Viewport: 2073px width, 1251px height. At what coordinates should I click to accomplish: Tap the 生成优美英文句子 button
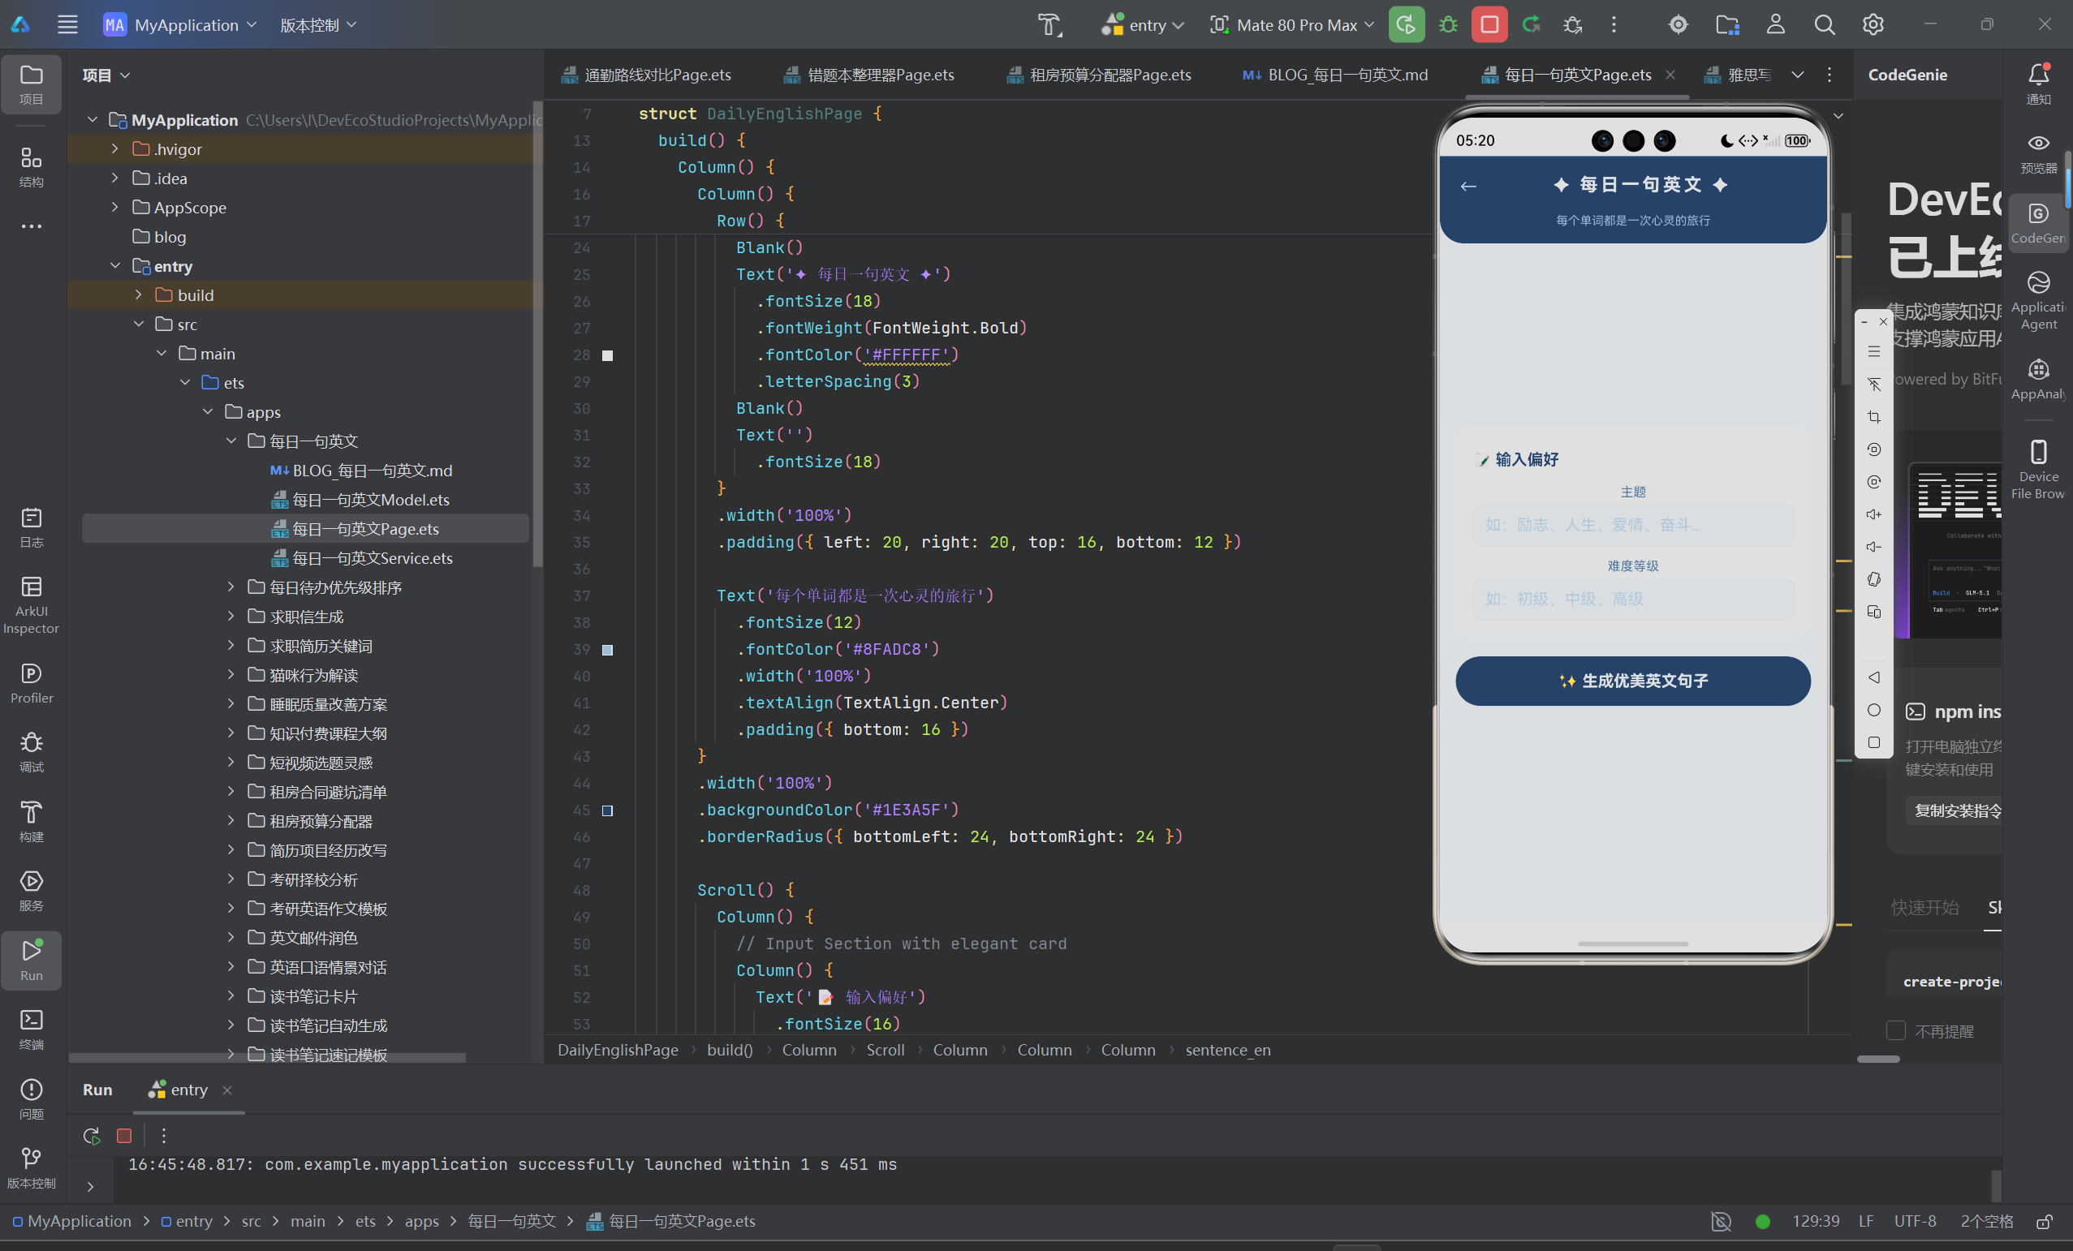tap(1632, 681)
